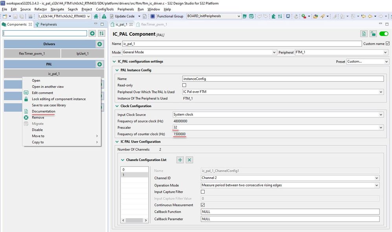The height and width of the screenshot is (232, 392).
Task: Add a driver with Drivers plus icon
Action: [99, 44]
